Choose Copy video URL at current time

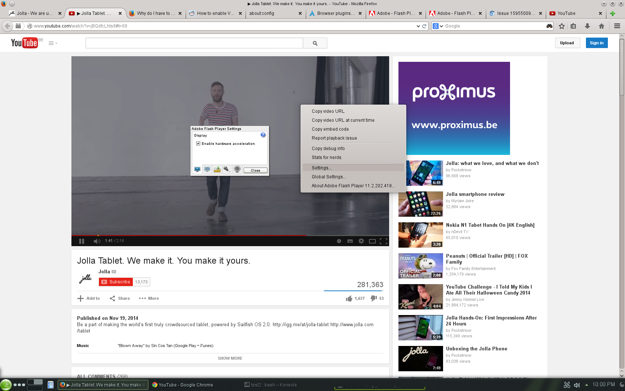343,120
